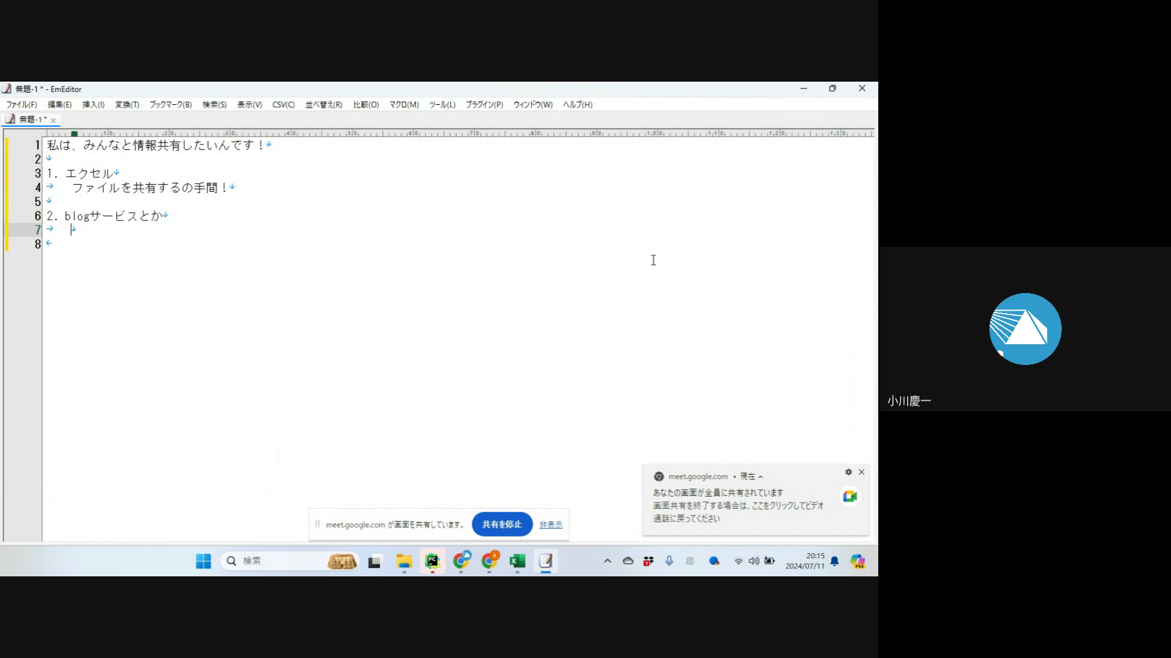
Task: Open File Explorer from the taskbar
Action: 404,561
